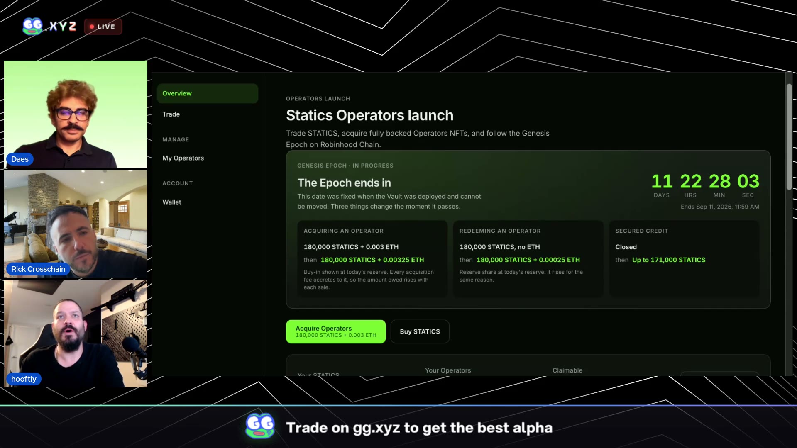This screenshot has width=797, height=448.
Task: Click the Redeeming an Operator card title
Action: tap(500, 231)
